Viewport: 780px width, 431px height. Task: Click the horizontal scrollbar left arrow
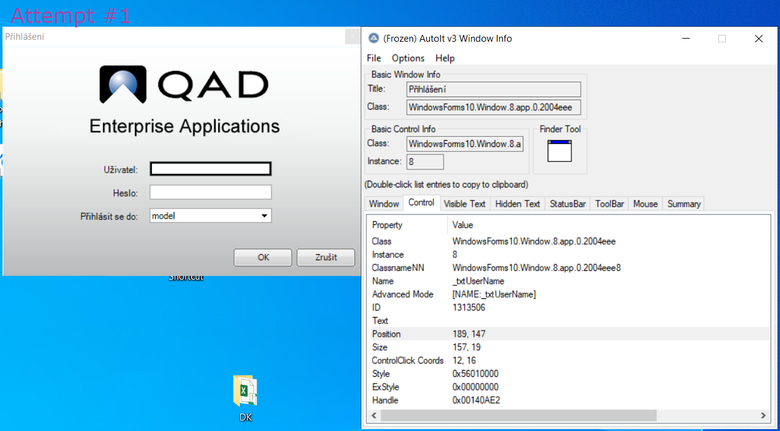point(374,415)
